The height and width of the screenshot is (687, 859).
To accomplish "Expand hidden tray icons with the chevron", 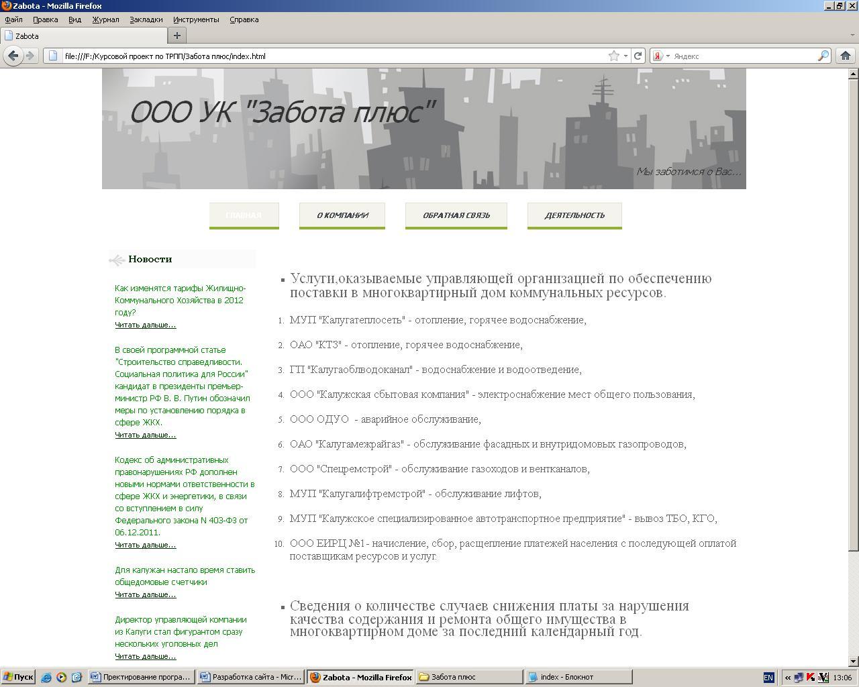I will click(x=788, y=677).
